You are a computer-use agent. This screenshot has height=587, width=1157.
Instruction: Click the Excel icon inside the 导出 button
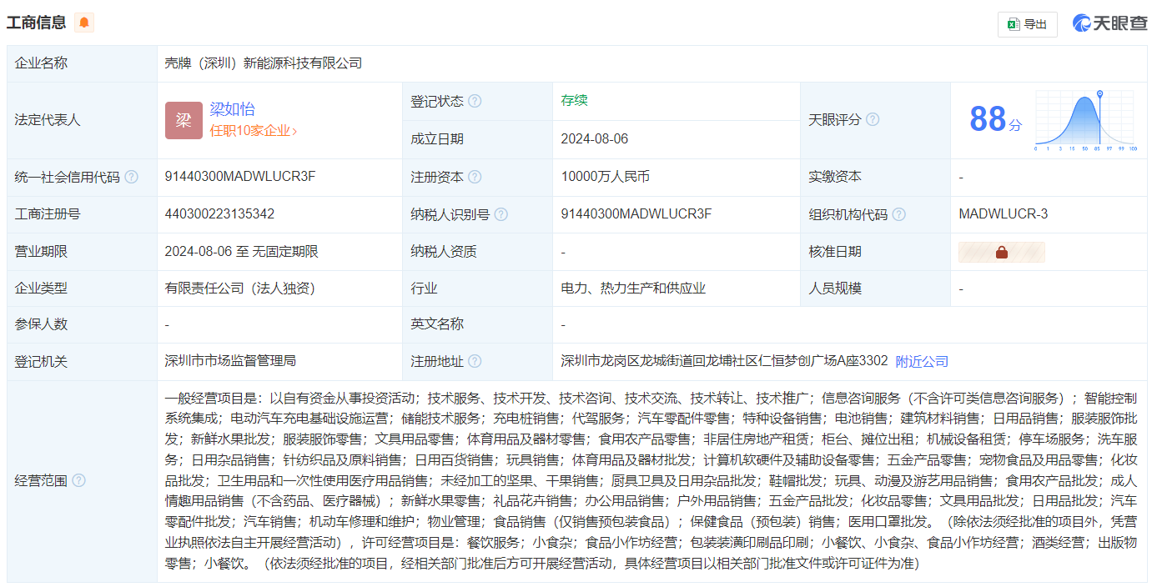coord(1013,24)
